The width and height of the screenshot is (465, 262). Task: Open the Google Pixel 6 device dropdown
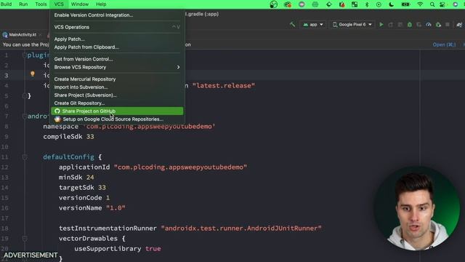coord(352,25)
